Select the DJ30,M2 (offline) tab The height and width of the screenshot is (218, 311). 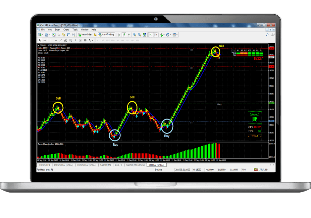[x=156, y=165]
